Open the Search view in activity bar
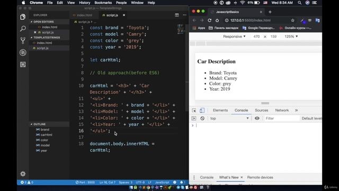 pyautogui.click(x=23, y=29)
